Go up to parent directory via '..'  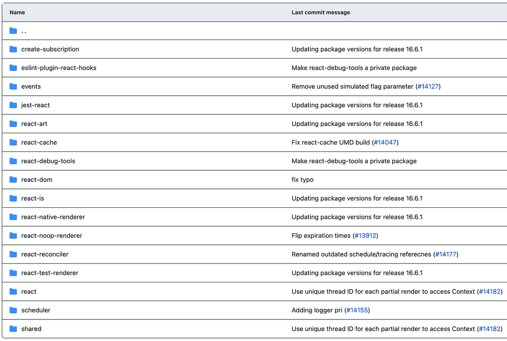(x=24, y=31)
